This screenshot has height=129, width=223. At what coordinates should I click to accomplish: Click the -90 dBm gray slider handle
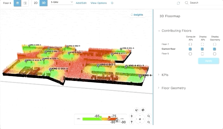point(118,121)
